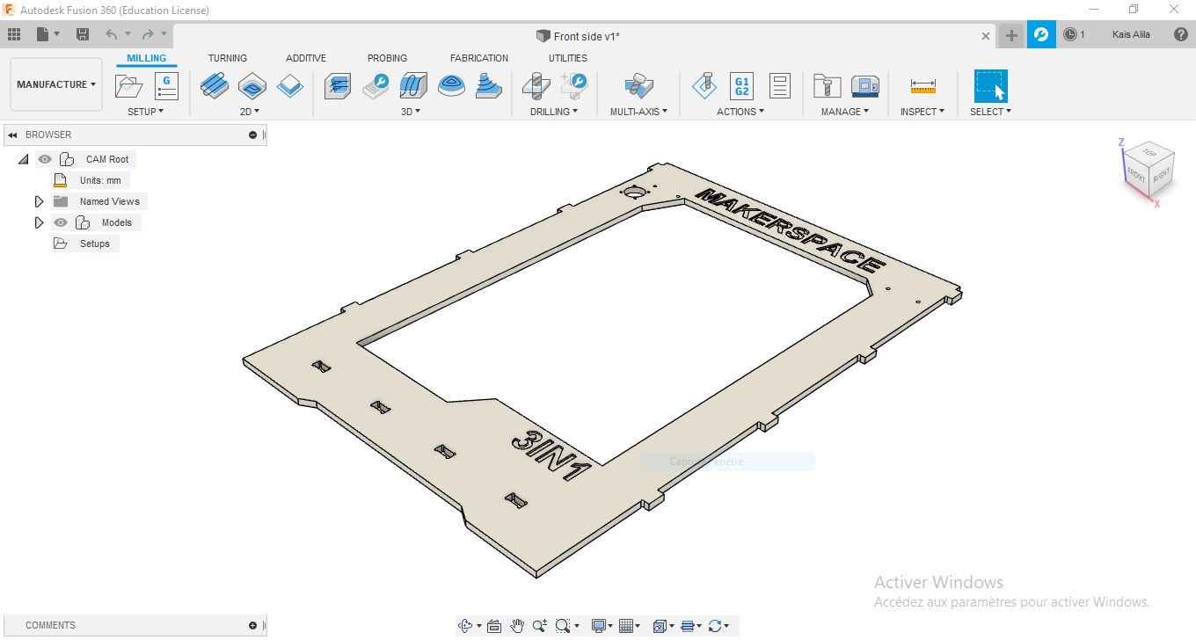Switch to the TURNING tab

[228, 58]
